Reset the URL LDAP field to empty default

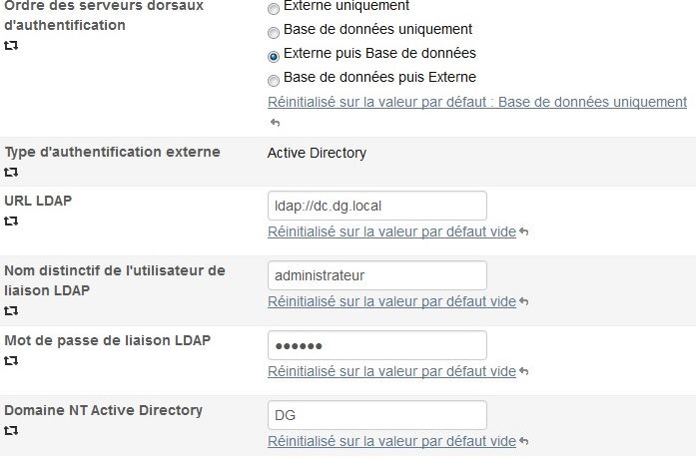(391, 231)
